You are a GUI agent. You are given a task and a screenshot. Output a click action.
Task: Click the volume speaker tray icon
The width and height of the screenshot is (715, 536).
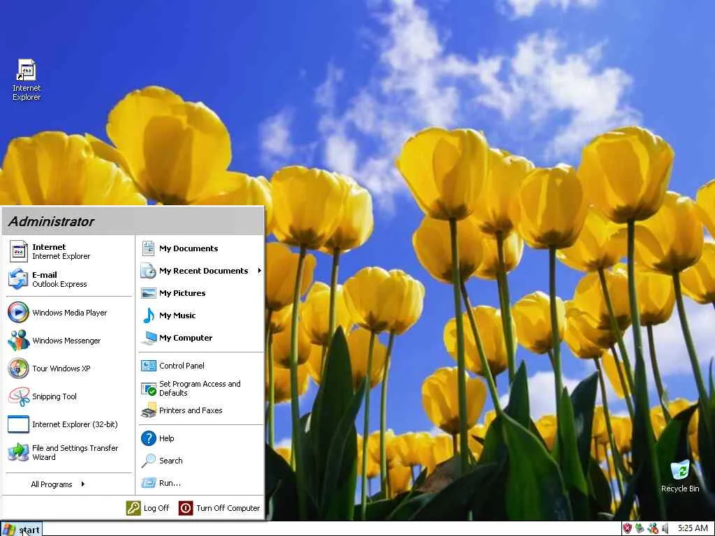click(x=665, y=529)
